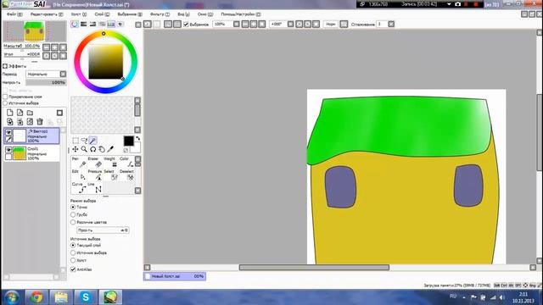Viewport: 543px width, 305px height.
Task: Choose Текущий слой as selection source
Action: point(73,245)
